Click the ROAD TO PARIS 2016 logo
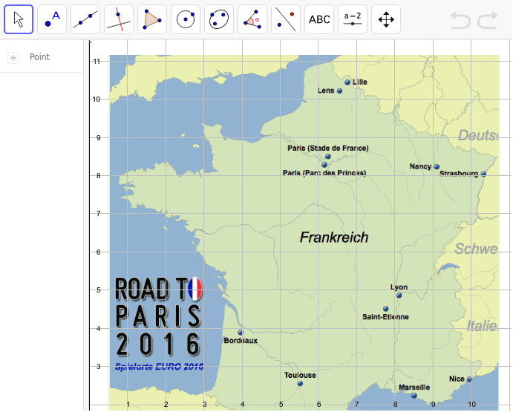513x412 pixels. coord(159,317)
